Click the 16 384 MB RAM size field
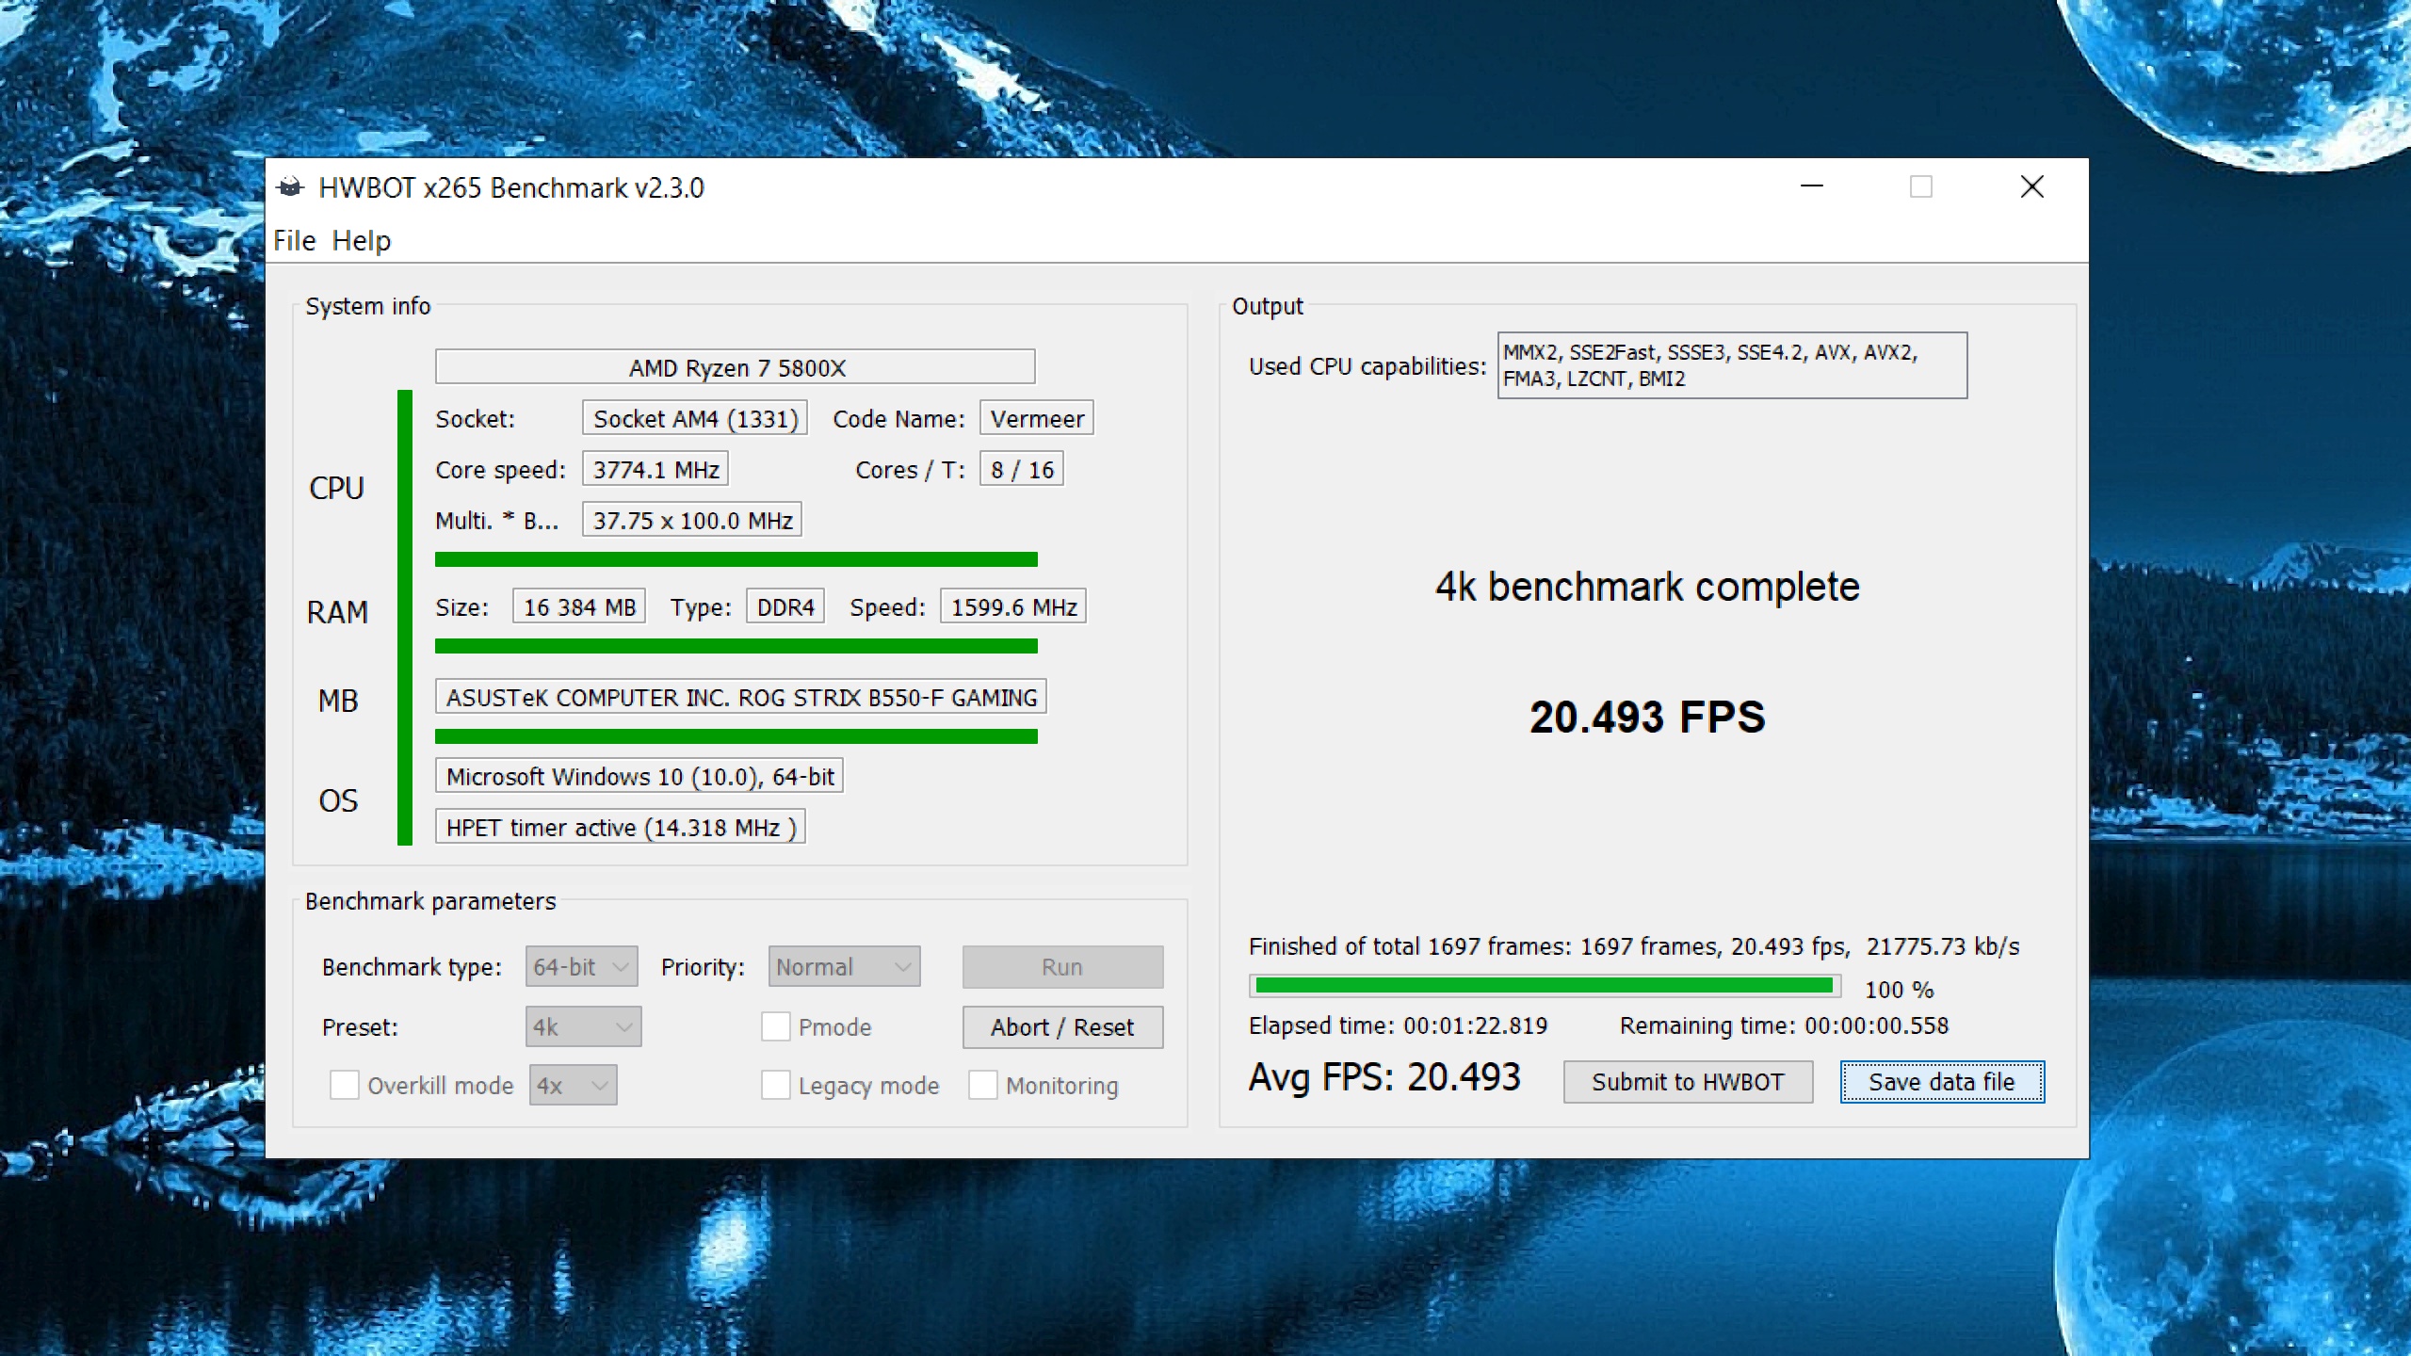This screenshot has height=1356, width=2411. (x=579, y=606)
